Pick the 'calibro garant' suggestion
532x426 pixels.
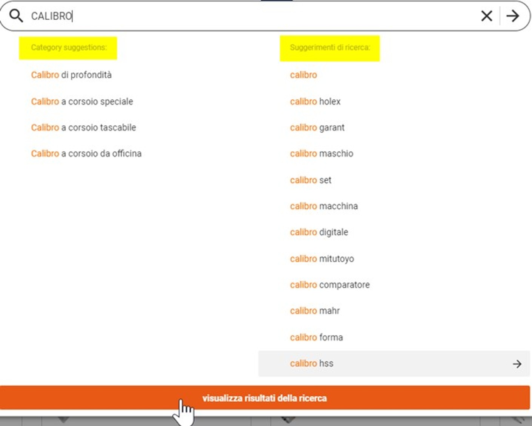[x=317, y=128]
